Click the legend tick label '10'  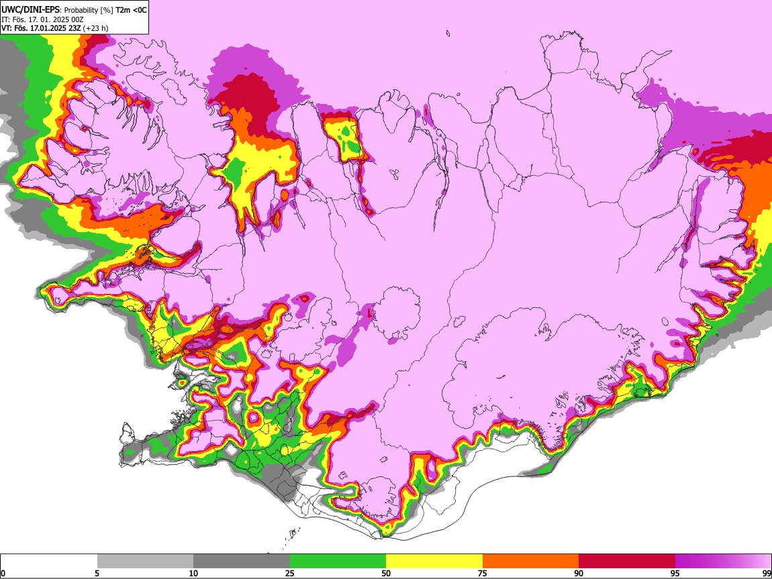(x=193, y=573)
